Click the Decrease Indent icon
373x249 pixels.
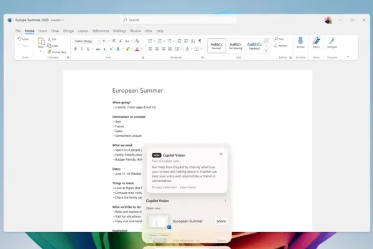tap(180, 41)
